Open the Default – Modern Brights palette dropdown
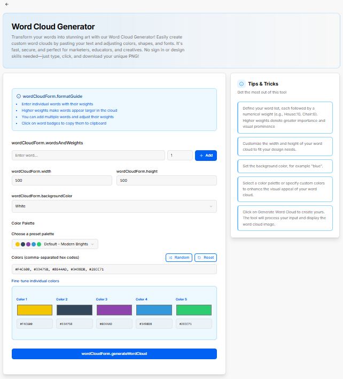This screenshot has height=379, width=343. (55, 244)
